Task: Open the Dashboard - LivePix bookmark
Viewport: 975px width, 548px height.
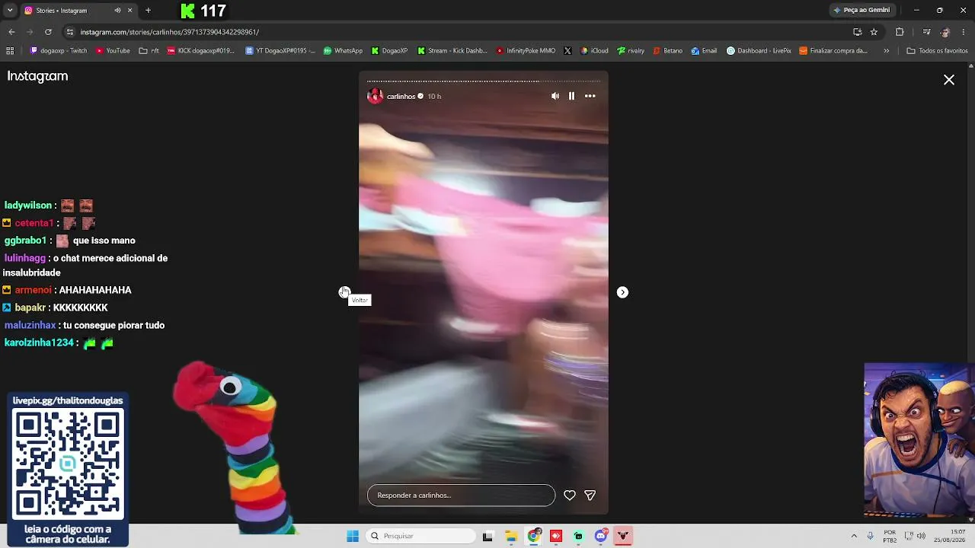Action: coord(759,51)
